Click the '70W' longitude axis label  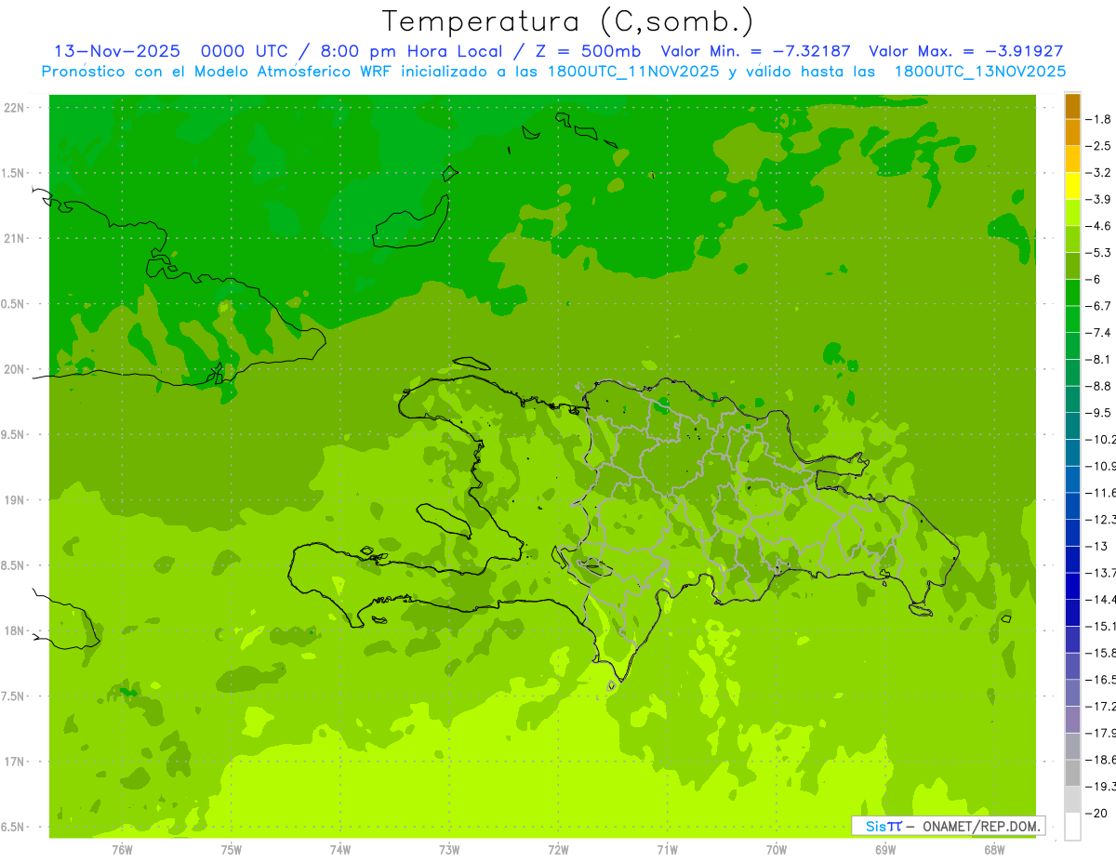click(777, 850)
